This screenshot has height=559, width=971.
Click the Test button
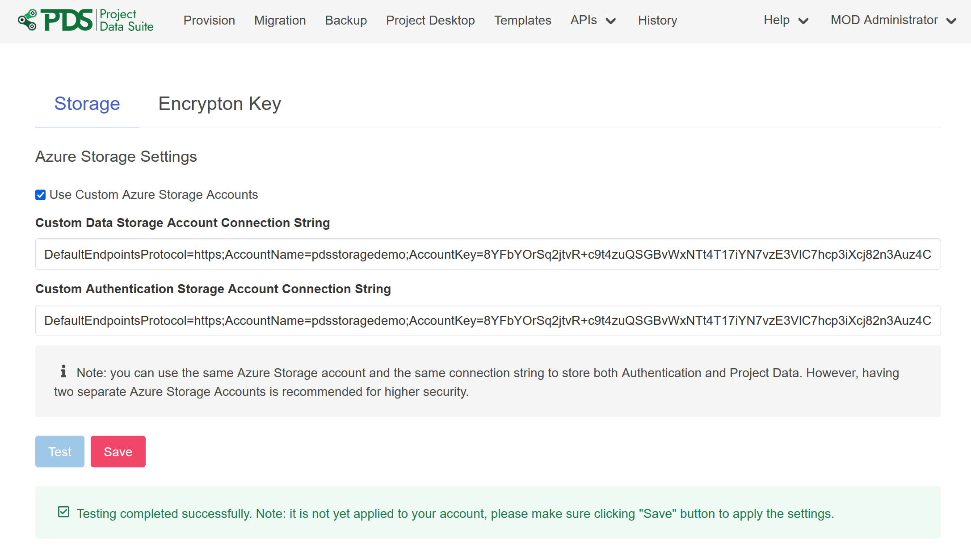point(59,451)
